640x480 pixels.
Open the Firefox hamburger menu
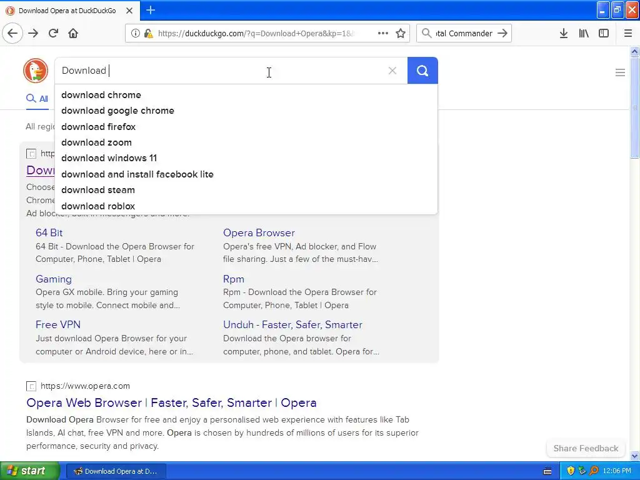628,34
